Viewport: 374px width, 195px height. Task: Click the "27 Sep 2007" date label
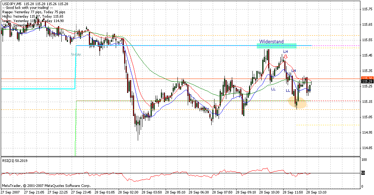point(10,192)
